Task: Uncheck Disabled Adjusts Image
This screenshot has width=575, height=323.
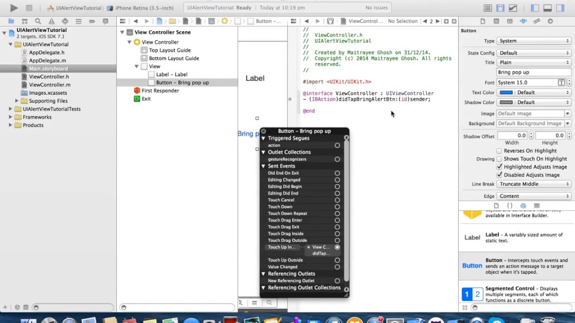Action: pos(499,175)
